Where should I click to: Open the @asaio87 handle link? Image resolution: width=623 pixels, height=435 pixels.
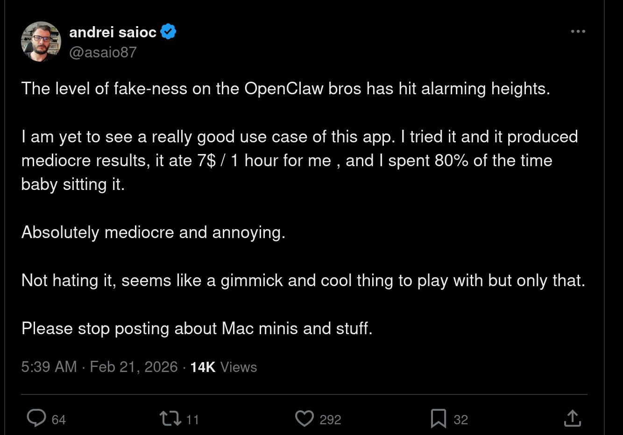pyautogui.click(x=103, y=52)
